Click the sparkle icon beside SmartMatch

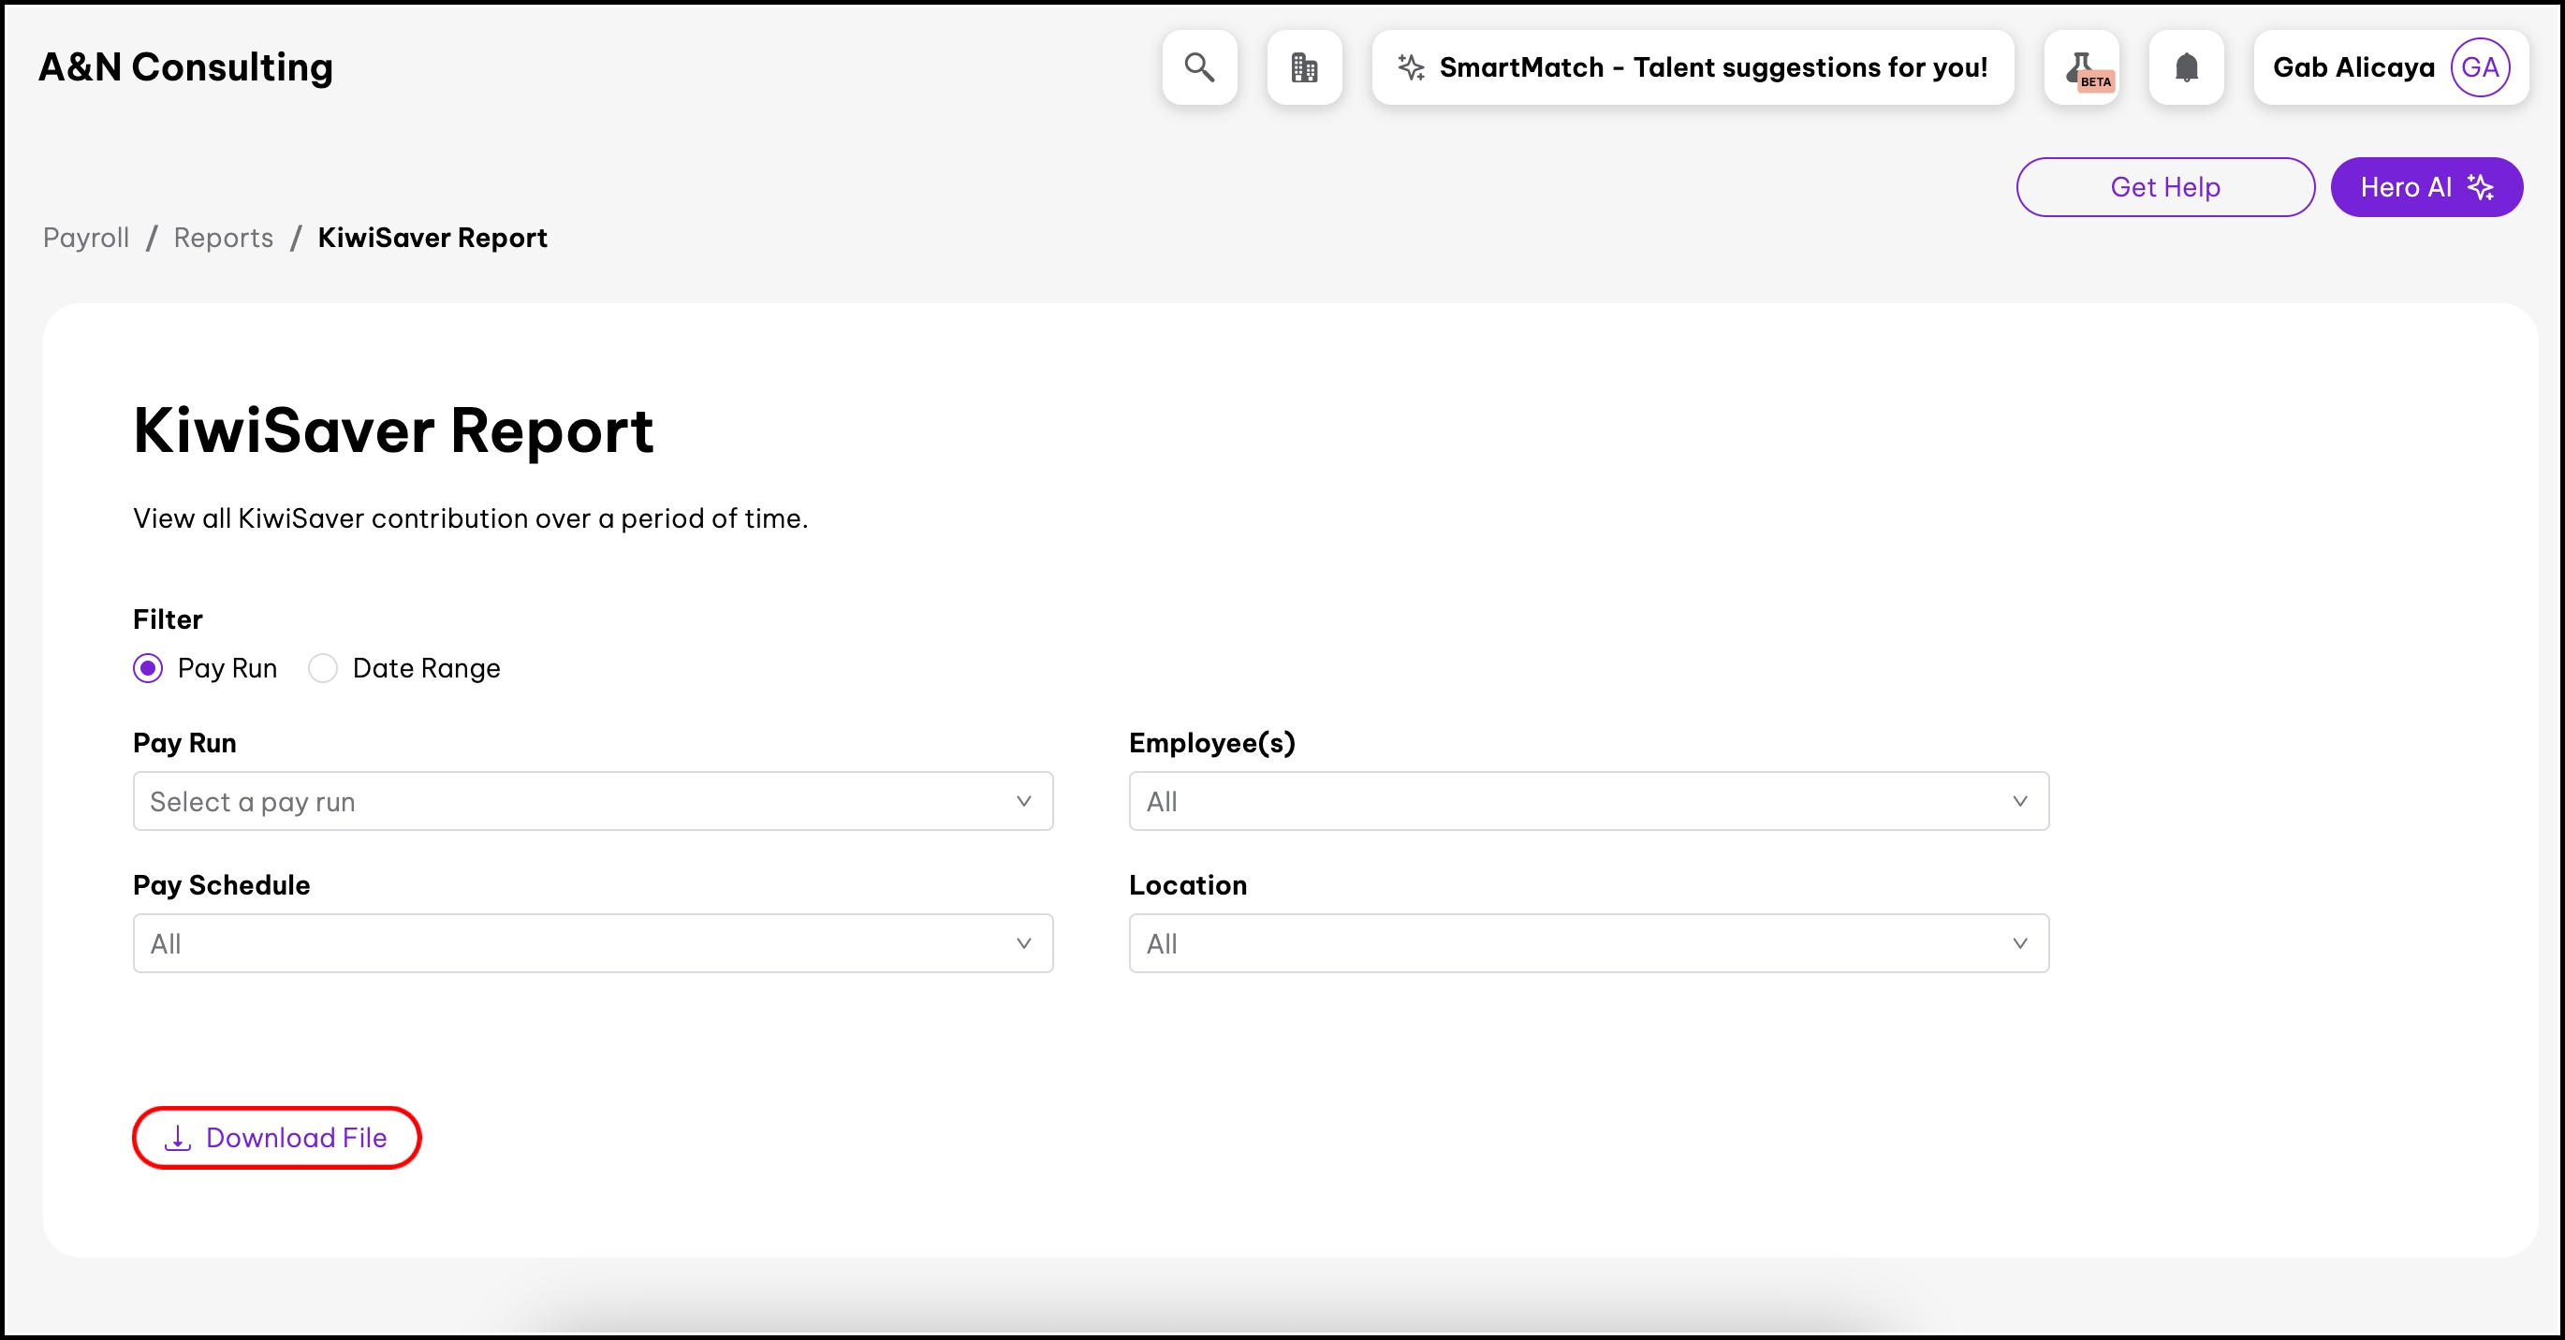(1411, 66)
